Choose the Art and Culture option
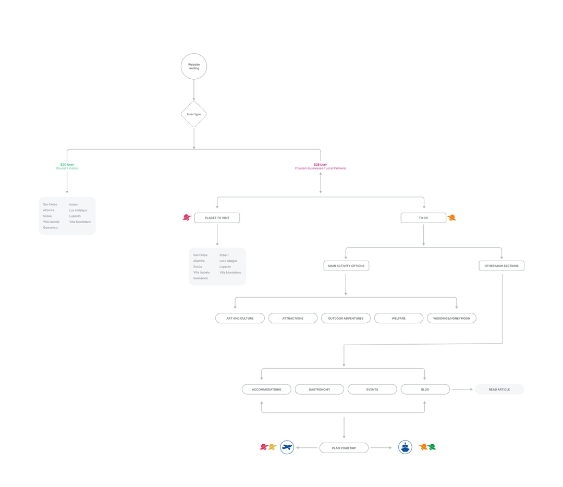This screenshot has height=487, width=563. coord(240,318)
